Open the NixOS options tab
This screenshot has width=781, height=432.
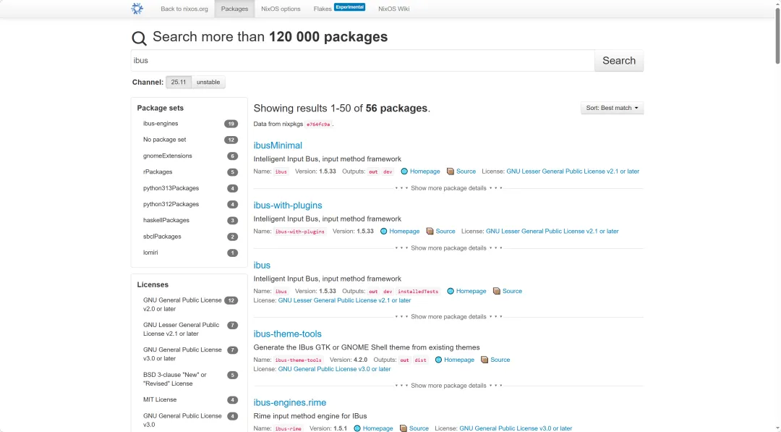(281, 9)
